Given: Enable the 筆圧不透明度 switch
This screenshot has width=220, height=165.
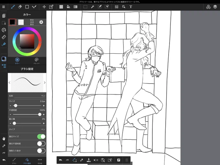Looking at the screenshot, I should [41, 144].
